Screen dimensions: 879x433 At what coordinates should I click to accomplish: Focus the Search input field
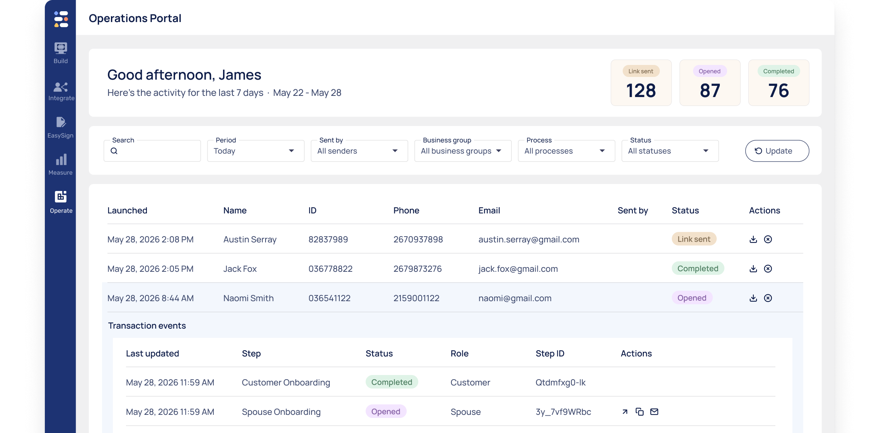point(152,151)
